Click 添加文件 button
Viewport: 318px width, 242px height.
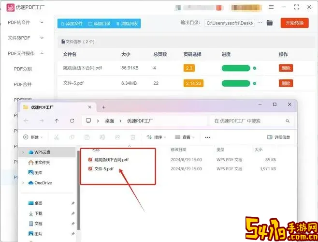[x=72, y=24]
